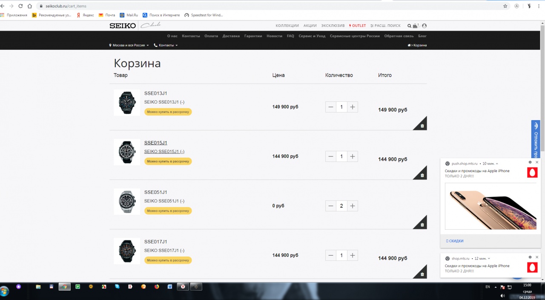Reload the page with refresh icon
Image resolution: width=545 pixels, height=300 pixels.
[20, 6]
